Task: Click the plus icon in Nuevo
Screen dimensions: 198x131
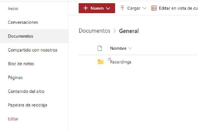Action: point(85,8)
